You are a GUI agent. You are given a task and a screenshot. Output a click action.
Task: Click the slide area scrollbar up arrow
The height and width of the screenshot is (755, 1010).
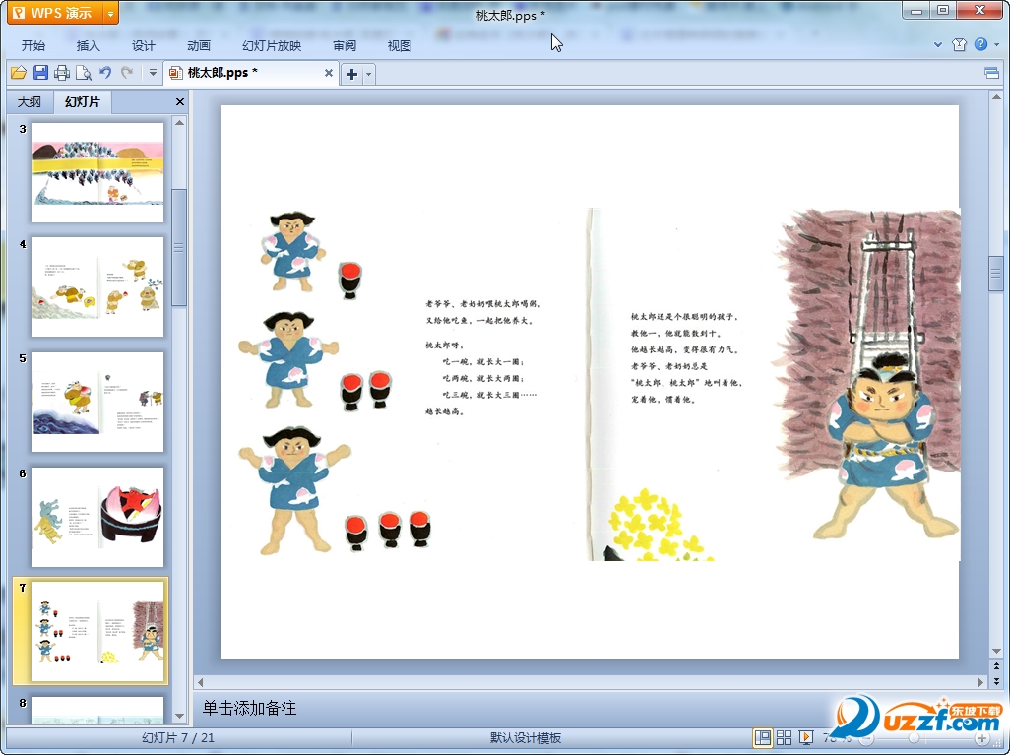(996, 97)
